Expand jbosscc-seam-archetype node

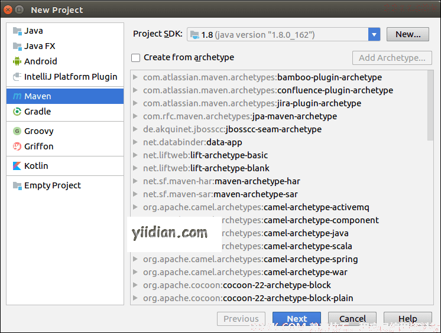coord(135,129)
